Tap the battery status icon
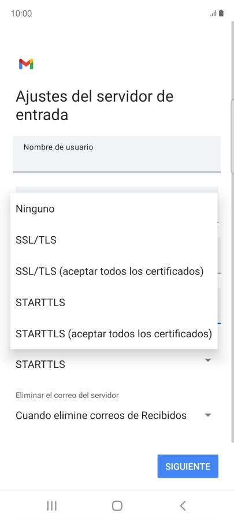This screenshot has height=521, width=234. [221, 13]
